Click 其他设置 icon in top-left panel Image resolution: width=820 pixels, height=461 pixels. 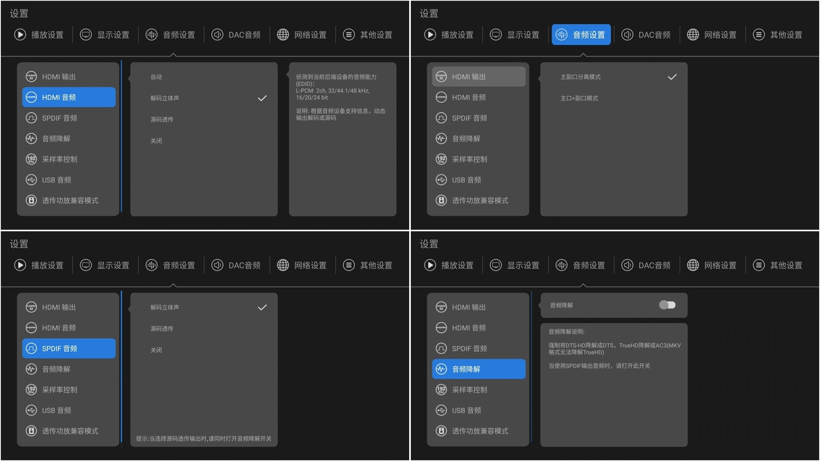click(x=349, y=35)
